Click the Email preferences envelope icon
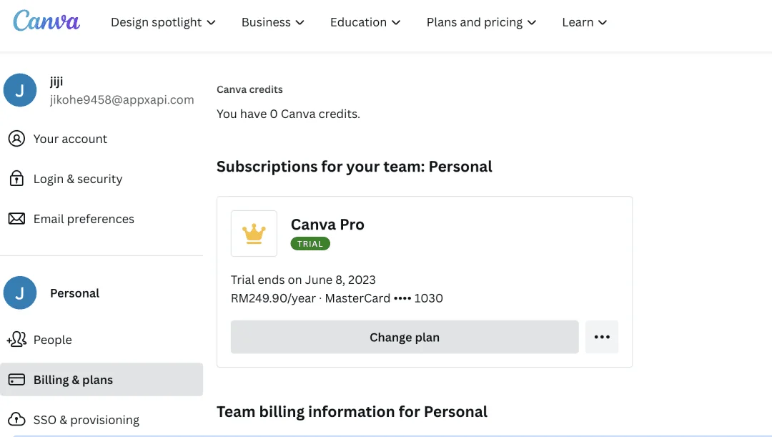 point(16,218)
